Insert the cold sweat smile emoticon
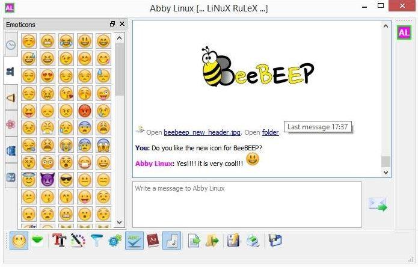418x267 pixels. [28, 58]
